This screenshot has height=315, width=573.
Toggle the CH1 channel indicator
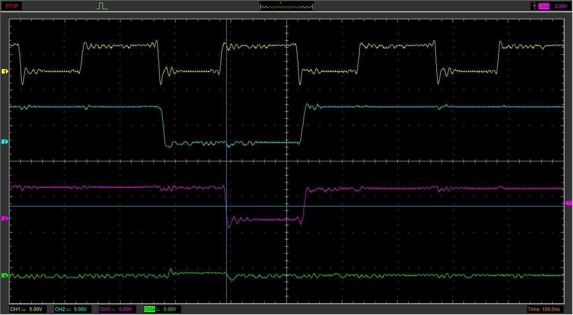pyautogui.click(x=15, y=309)
